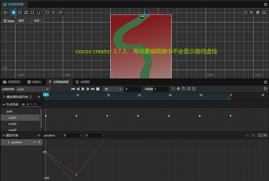269x181 pixels.
Task: Toggle the snap magnet tool
Action: 39,12
